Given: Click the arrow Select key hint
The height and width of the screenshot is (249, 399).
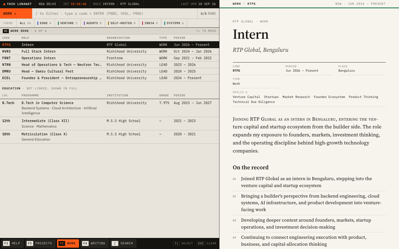Looking at the screenshot, I should coord(183,243).
